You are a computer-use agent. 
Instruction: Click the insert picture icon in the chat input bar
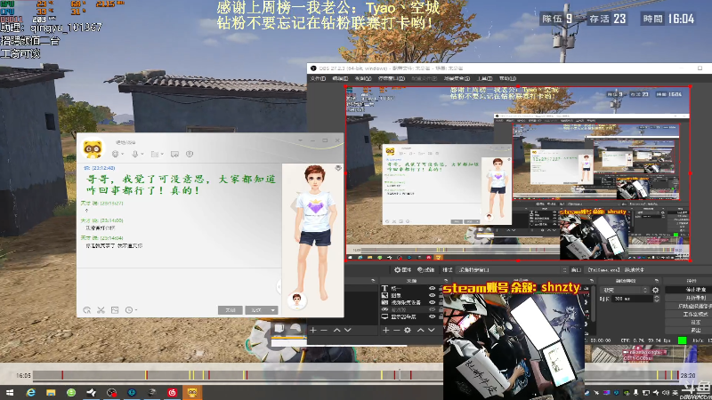click(x=115, y=310)
